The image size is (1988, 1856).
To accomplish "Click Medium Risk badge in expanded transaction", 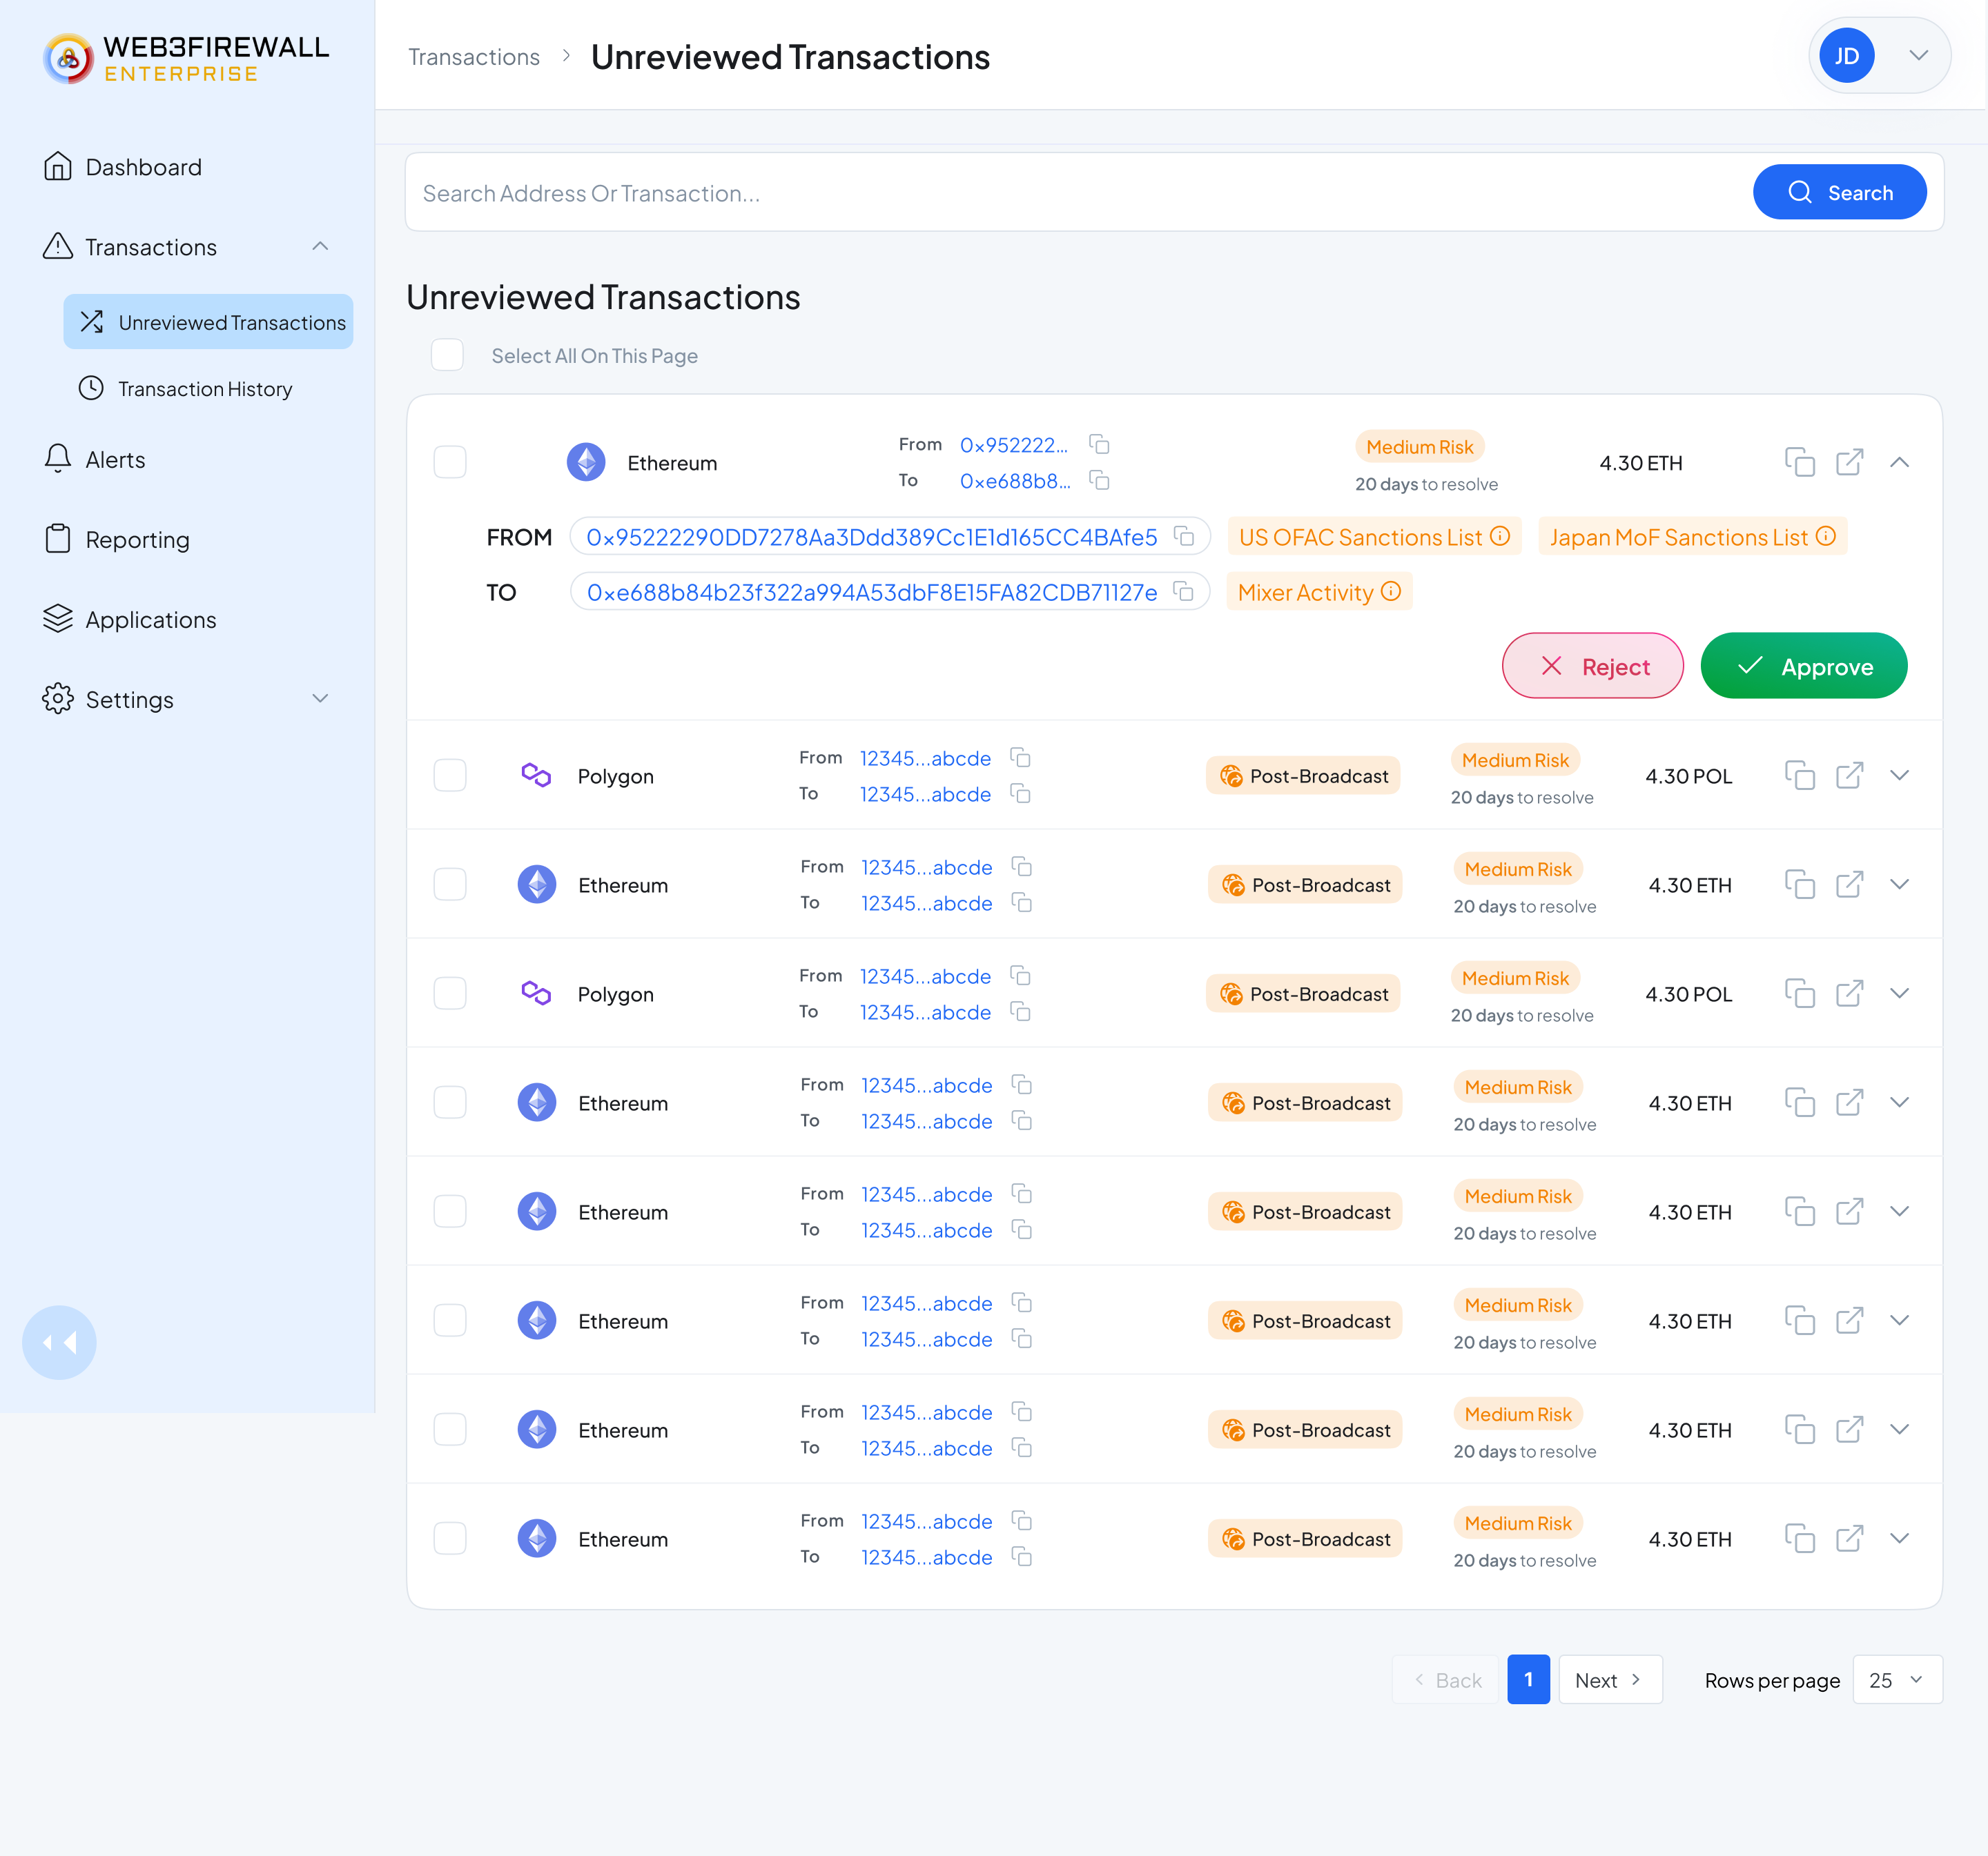I will (x=1419, y=447).
